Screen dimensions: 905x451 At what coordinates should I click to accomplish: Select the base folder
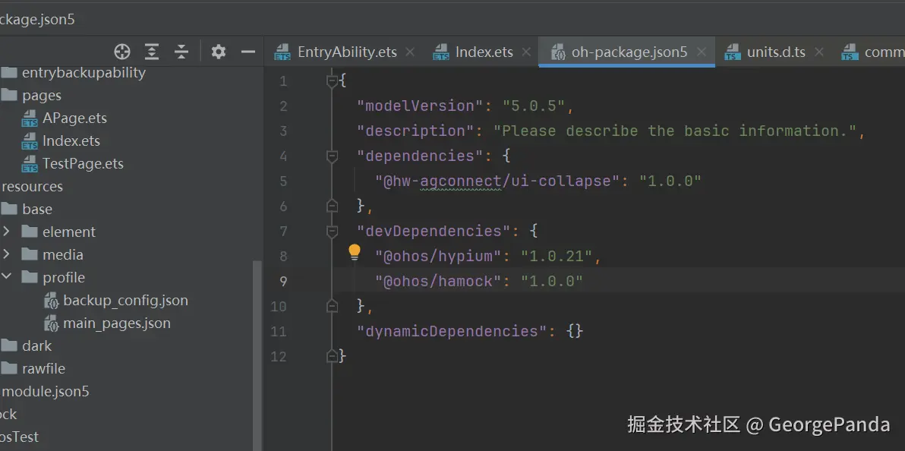pos(37,209)
